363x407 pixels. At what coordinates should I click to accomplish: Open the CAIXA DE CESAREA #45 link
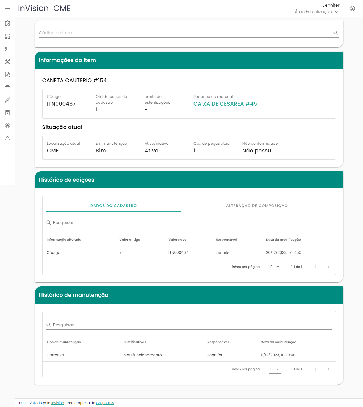click(225, 104)
